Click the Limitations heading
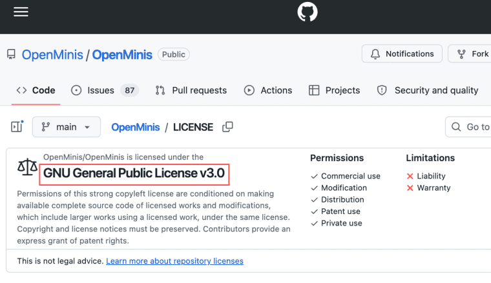 [430, 158]
